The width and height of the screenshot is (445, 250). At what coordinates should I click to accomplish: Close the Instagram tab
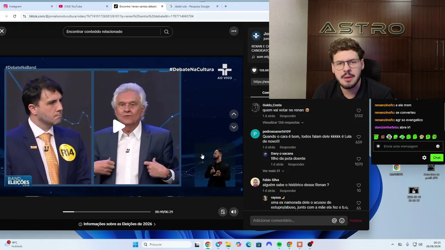(x=52, y=6)
